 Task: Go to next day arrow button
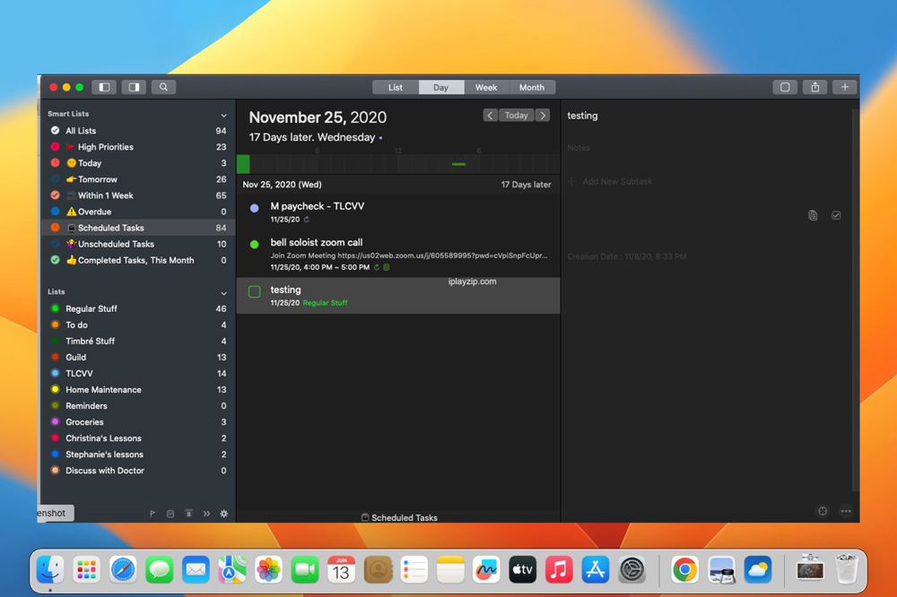pos(543,116)
